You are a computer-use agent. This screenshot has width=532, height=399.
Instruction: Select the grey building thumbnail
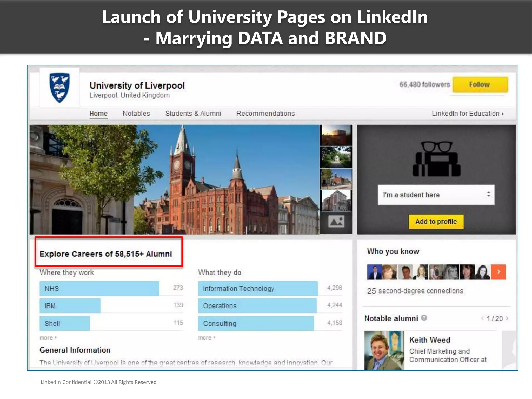[336, 201]
